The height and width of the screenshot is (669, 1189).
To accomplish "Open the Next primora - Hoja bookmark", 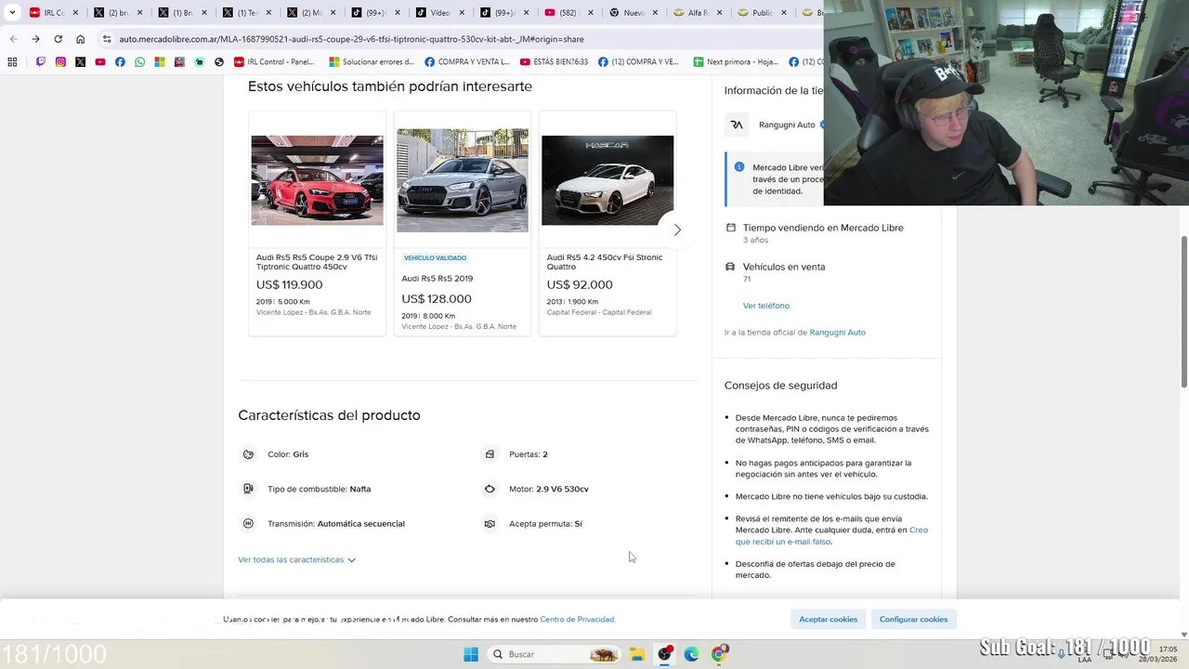I will pyautogui.click(x=736, y=62).
